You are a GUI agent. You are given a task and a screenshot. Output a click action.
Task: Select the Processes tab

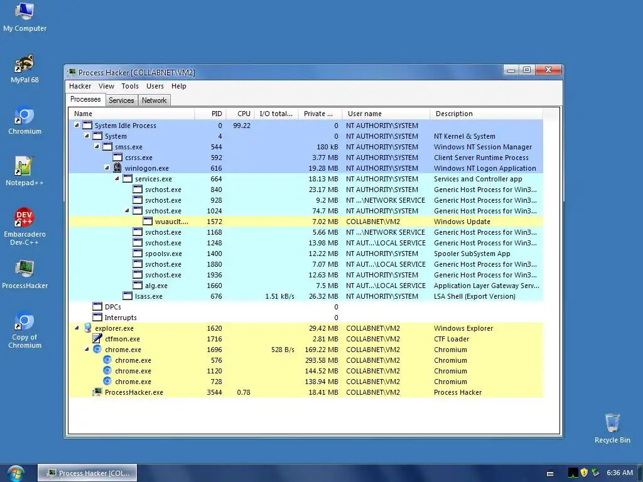85,99
